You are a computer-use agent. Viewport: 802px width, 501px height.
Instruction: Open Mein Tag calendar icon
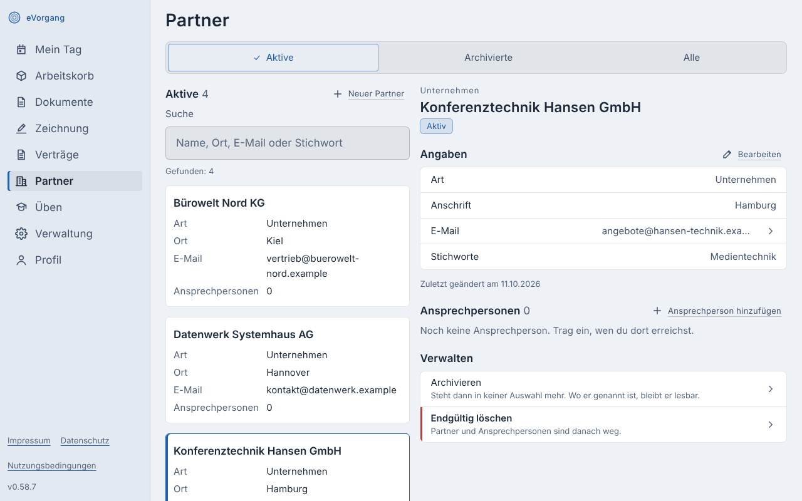pos(21,49)
